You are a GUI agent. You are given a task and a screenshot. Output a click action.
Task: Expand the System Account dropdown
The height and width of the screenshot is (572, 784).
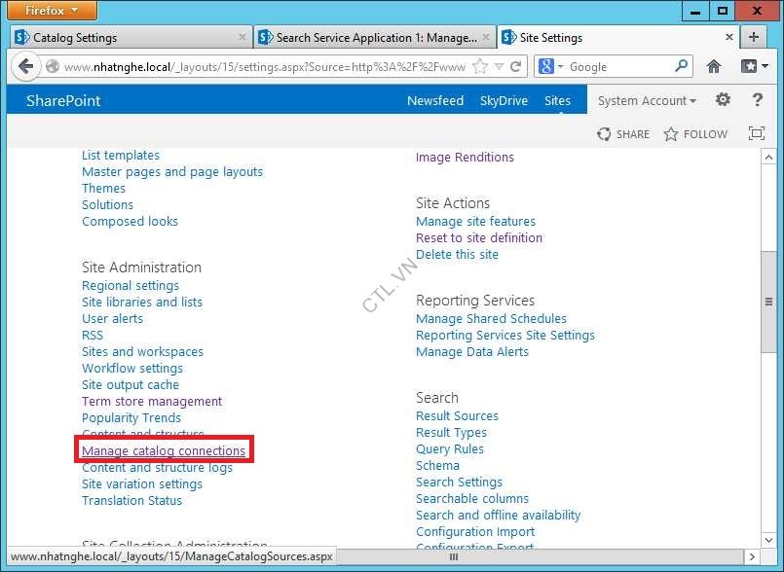point(647,101)
